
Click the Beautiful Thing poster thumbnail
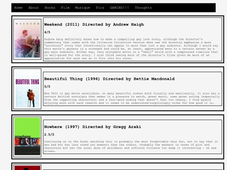(27, 89)
